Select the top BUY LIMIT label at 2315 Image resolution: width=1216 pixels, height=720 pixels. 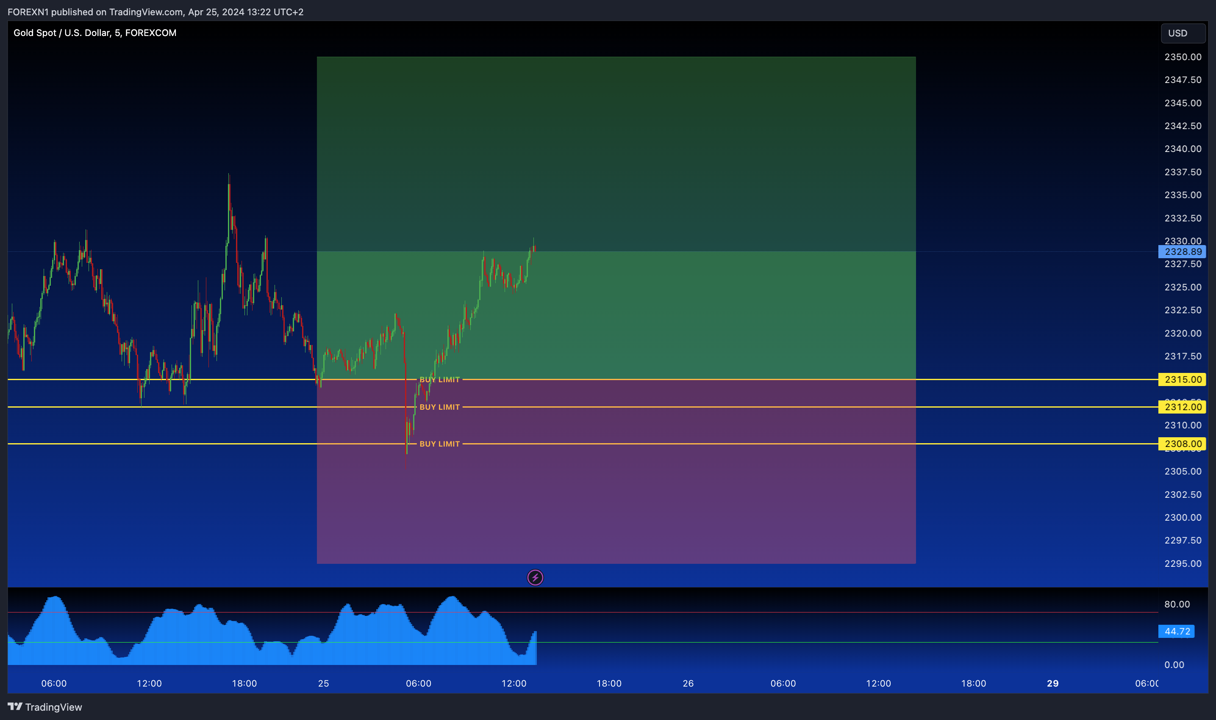coord(439,380)
